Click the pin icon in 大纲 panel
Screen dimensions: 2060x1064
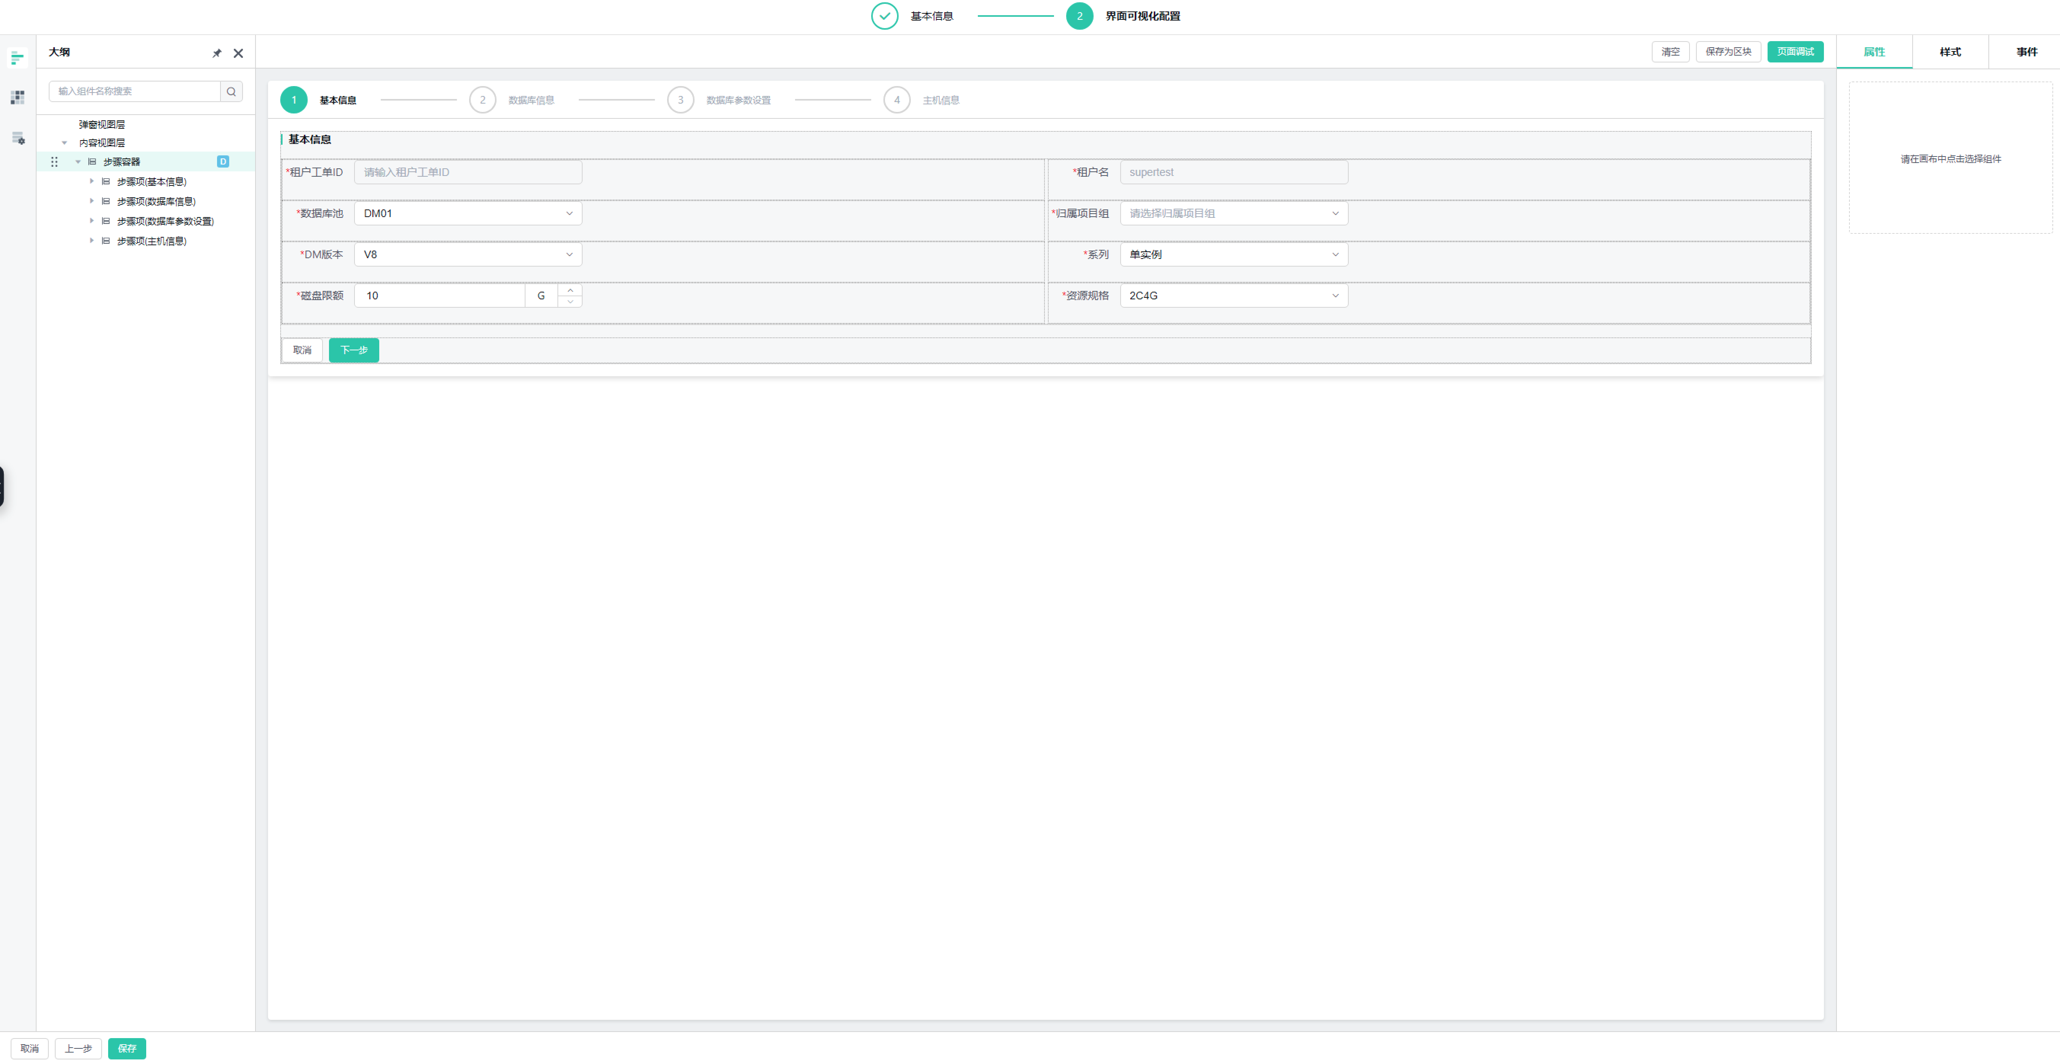[217, 53]
